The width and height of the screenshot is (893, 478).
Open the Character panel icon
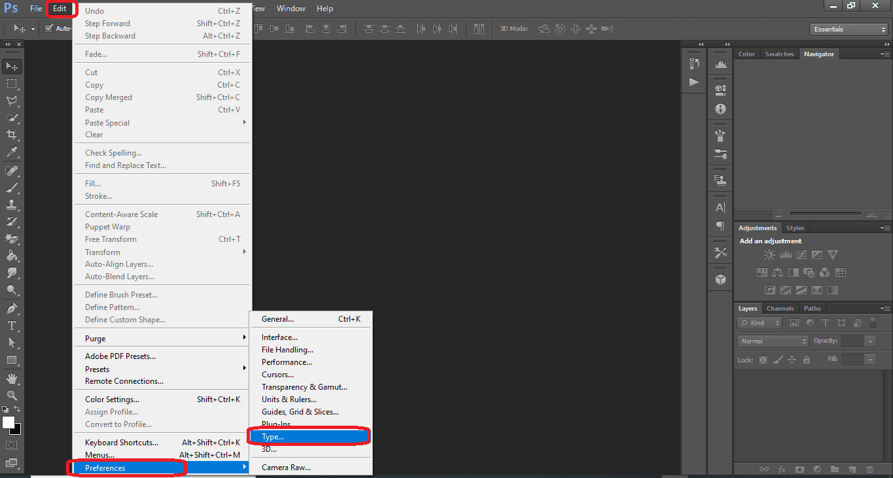point(720,208)
